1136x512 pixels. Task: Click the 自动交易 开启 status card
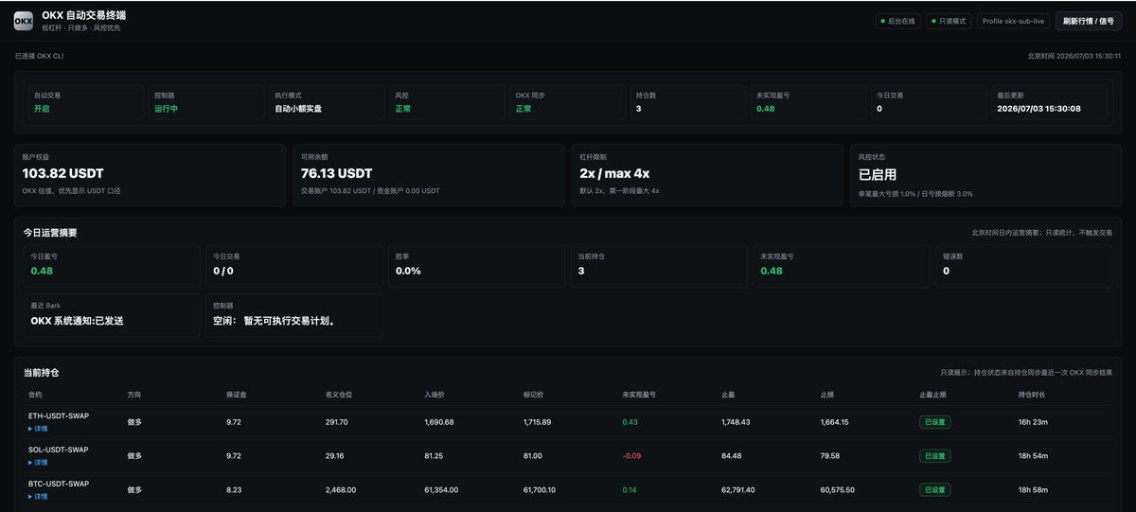86,102
